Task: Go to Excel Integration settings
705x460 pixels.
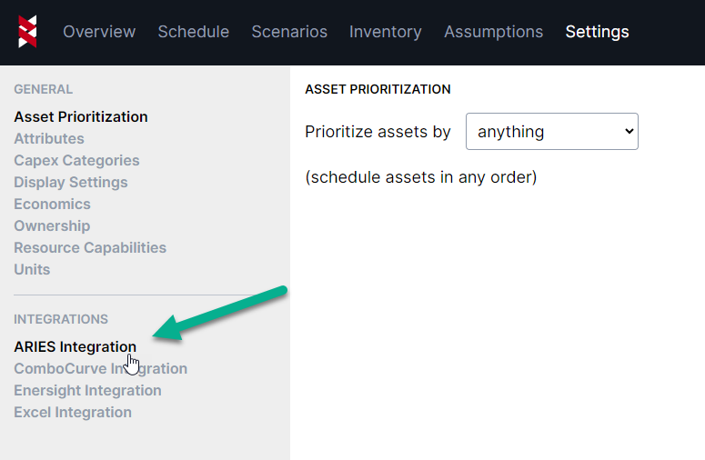Action: coord(73,412)
